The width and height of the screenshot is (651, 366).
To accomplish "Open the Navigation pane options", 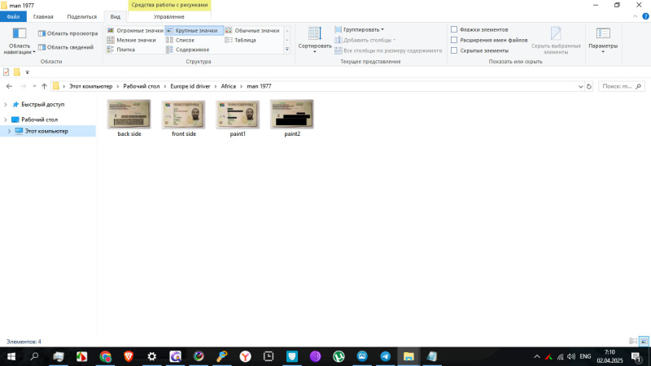I will (20, 41).
